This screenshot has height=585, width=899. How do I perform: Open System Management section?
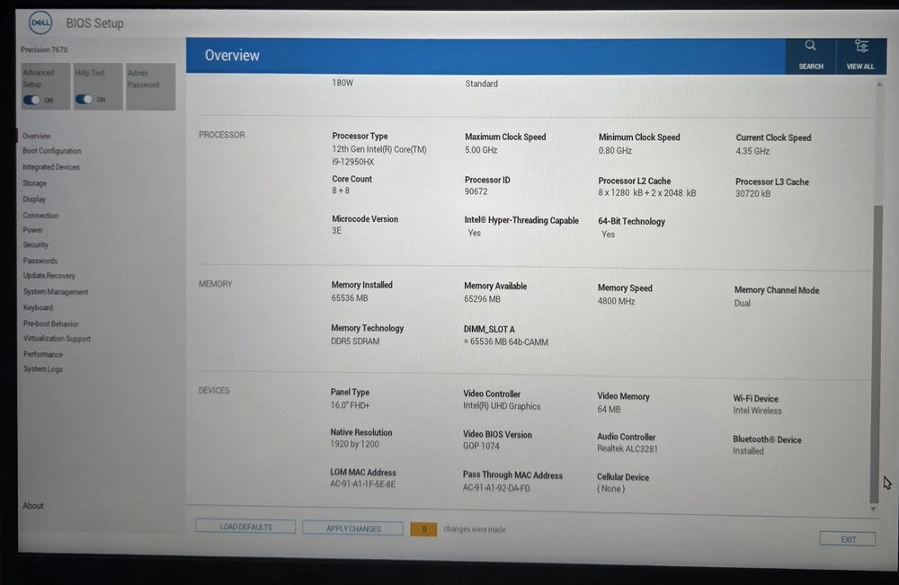point(56,292)
